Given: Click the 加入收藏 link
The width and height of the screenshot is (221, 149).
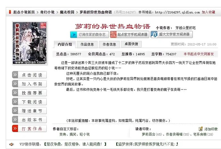Looking at the screenshot, I should 208,12.
